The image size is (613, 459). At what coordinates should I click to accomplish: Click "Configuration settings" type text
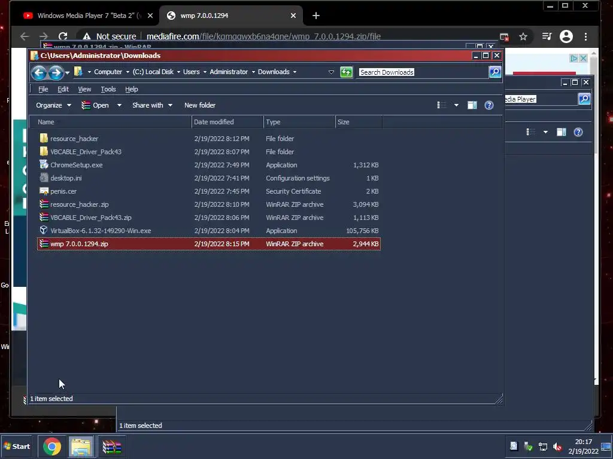click(298, 178)
